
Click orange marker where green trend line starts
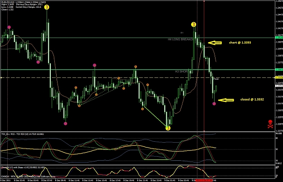point(142,109)
